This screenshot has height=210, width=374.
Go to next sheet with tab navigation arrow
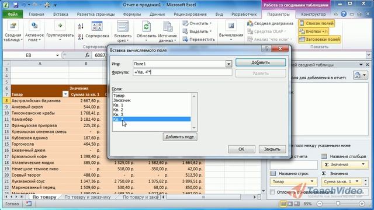[16, 197]
